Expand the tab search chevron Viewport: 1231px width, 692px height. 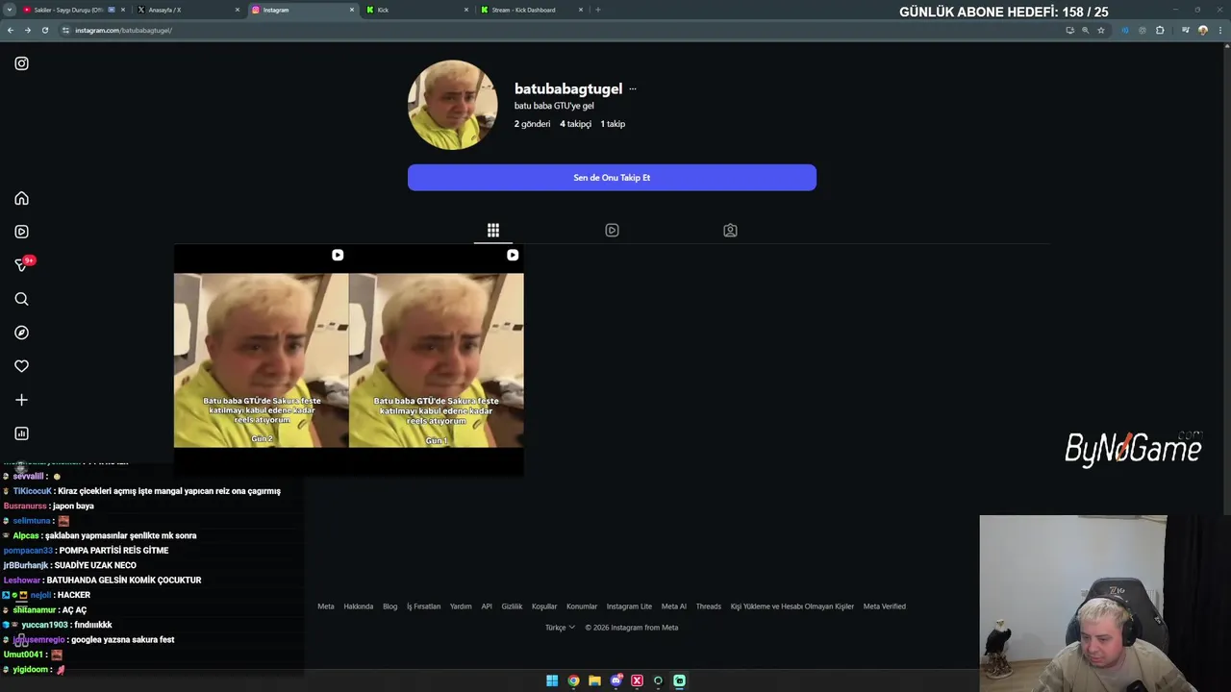(9, 10)
